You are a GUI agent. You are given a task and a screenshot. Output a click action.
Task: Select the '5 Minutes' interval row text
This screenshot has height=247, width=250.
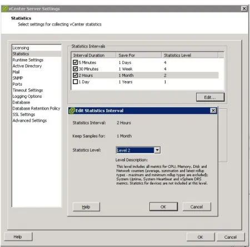coord(87,62)
